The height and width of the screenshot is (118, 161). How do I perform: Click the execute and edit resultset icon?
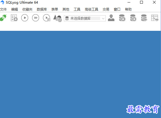[x=47, y=18]
